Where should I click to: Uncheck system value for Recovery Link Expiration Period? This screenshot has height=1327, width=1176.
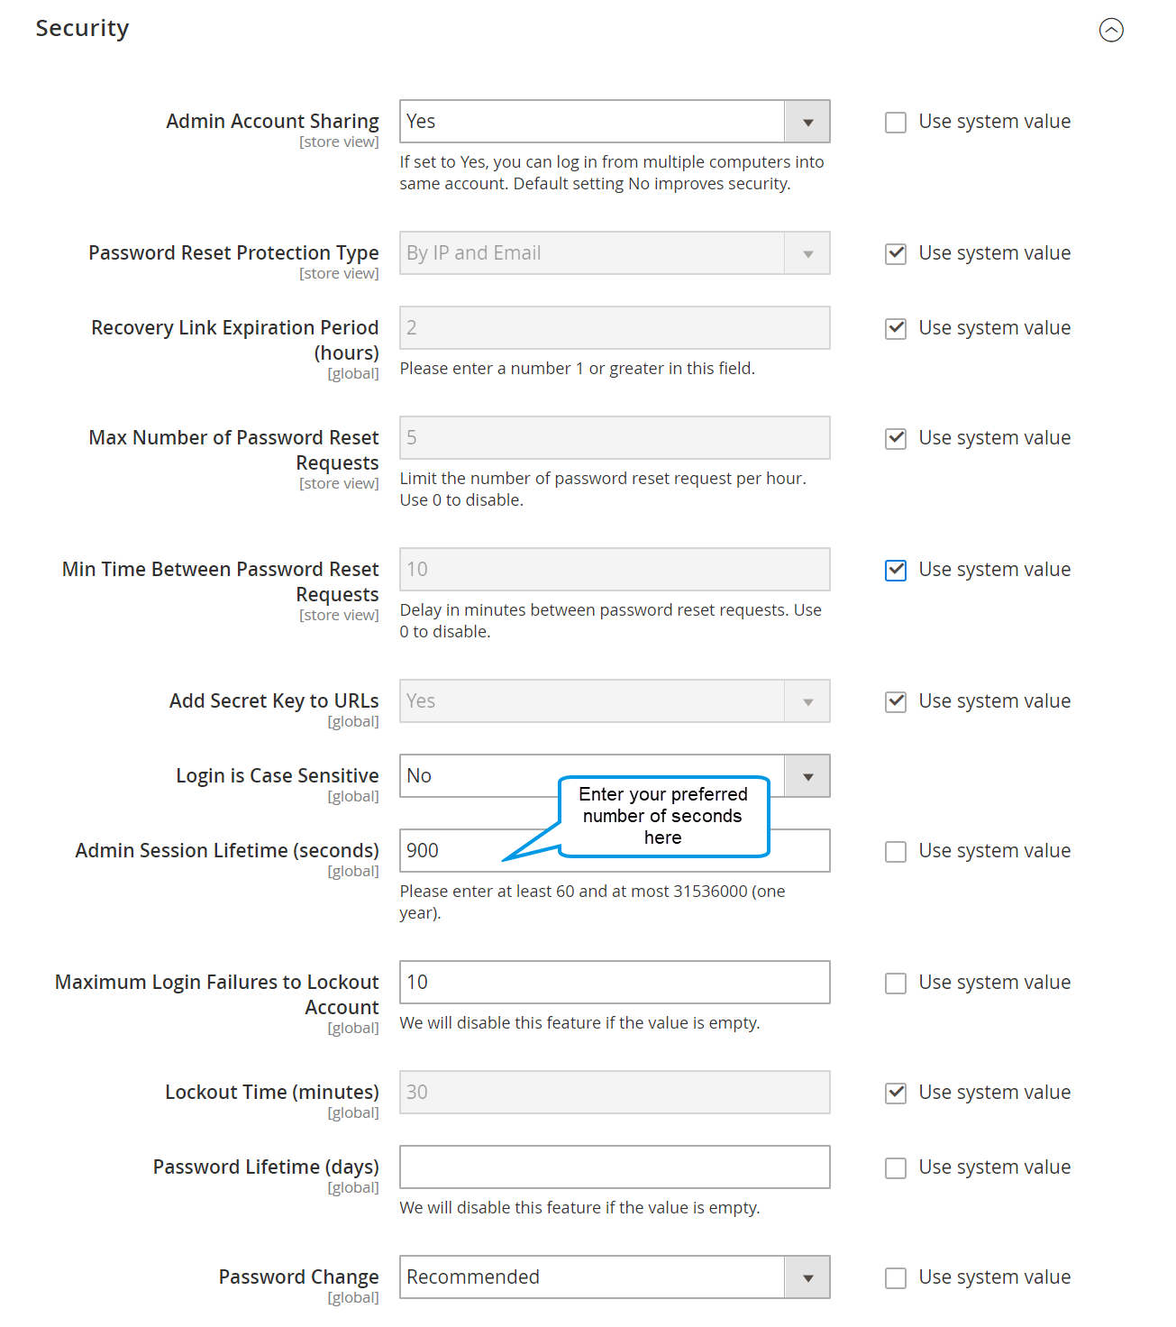[x=896, y=329]
